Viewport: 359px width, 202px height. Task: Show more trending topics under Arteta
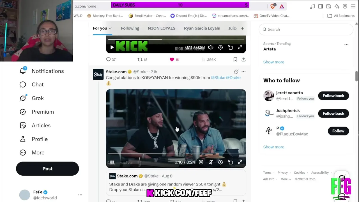click(x=274, y=62)
